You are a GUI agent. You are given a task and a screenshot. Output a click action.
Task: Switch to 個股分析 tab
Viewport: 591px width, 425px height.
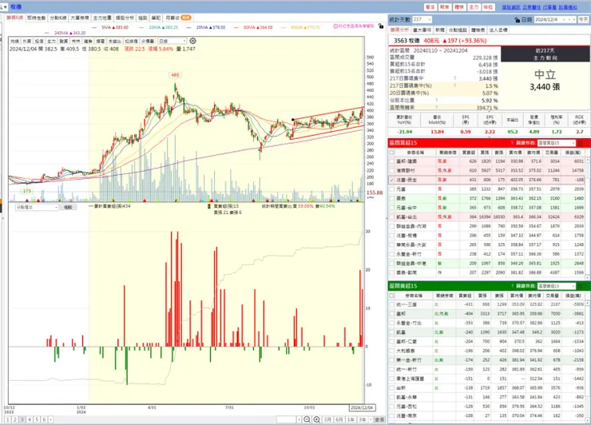[x=125, y=18]
